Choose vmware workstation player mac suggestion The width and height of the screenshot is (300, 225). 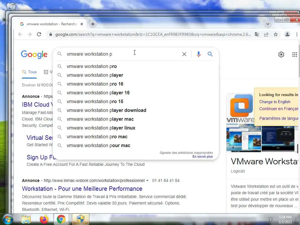pos(136,119)
